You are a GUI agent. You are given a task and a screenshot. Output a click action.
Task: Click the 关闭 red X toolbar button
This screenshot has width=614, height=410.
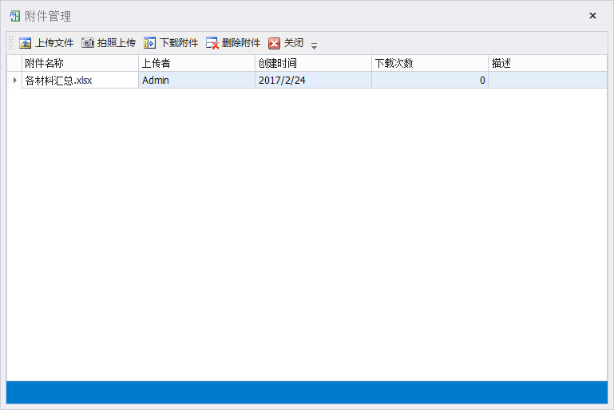pyautogui.click(x=286, y=43)
